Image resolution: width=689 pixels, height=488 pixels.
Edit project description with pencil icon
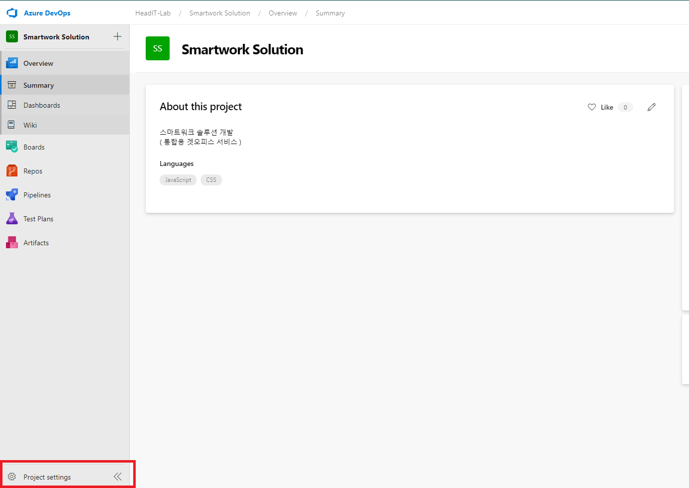pos(652,107)
